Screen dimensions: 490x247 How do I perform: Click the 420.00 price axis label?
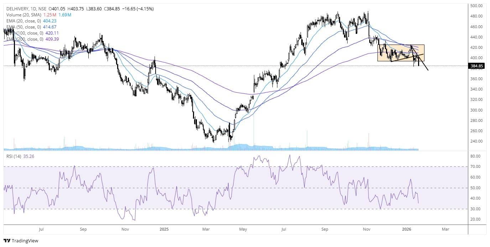pyautogui.click(x=476, y=47)
